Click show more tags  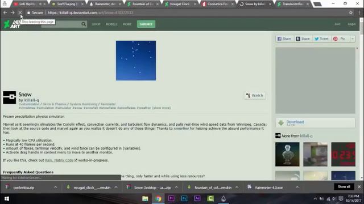click(x=162, y=108)
